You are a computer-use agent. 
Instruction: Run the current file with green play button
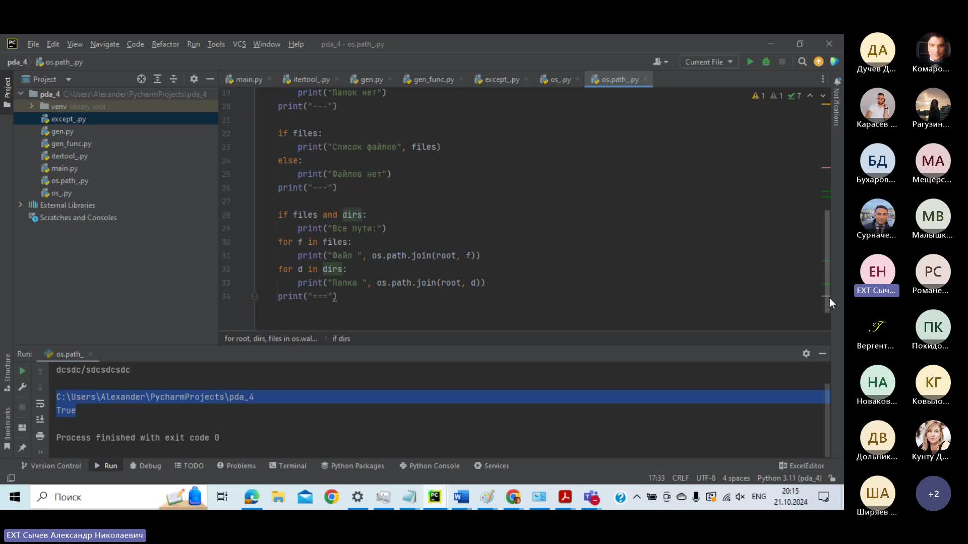pos(750,61)
